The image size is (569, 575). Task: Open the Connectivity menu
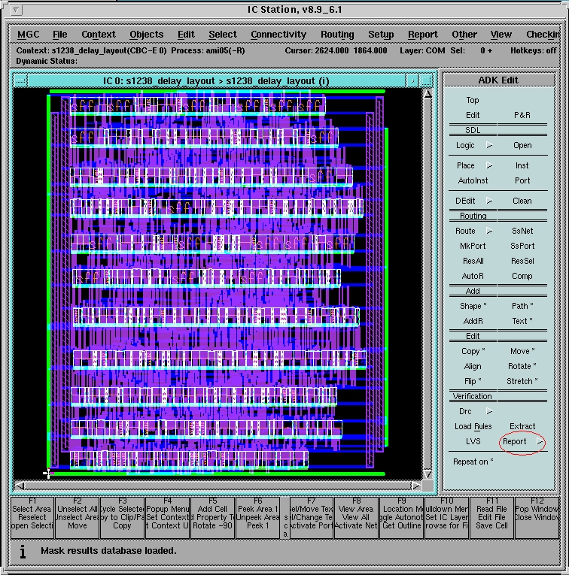278,35
